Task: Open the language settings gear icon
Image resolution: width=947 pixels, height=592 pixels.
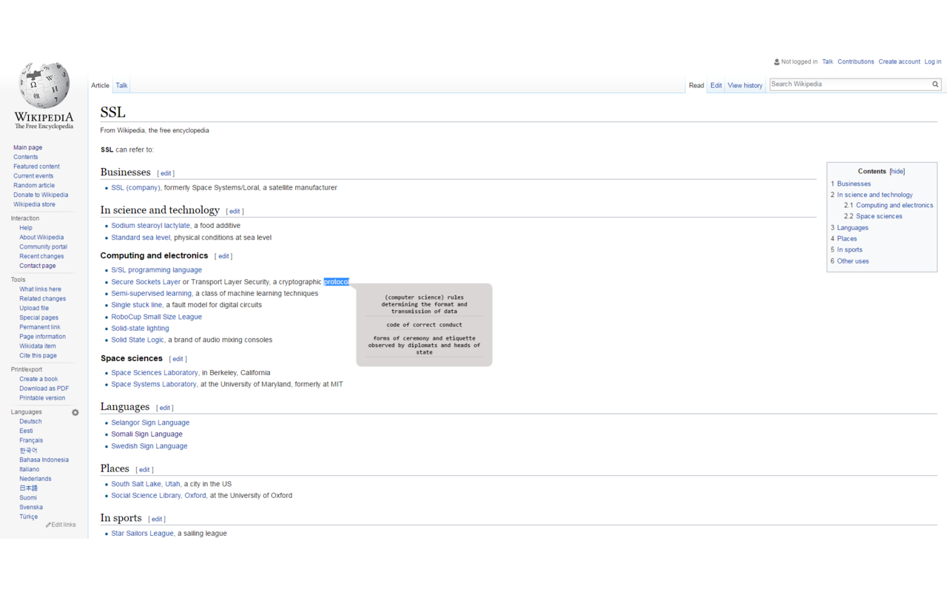Action: (75, 412)
